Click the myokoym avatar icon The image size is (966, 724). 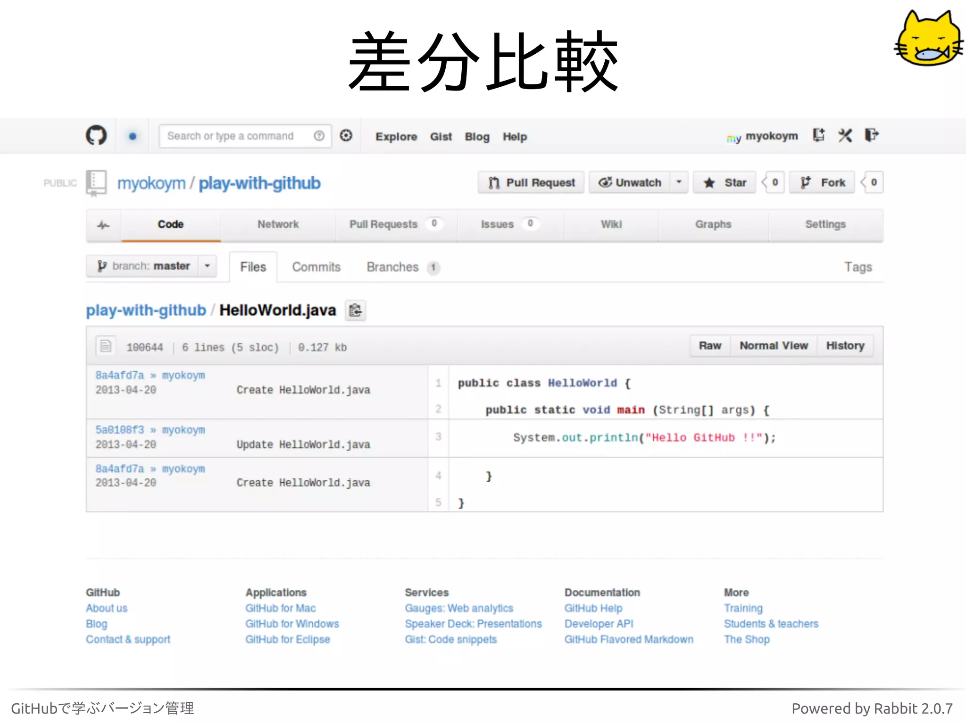coord(734,138)
